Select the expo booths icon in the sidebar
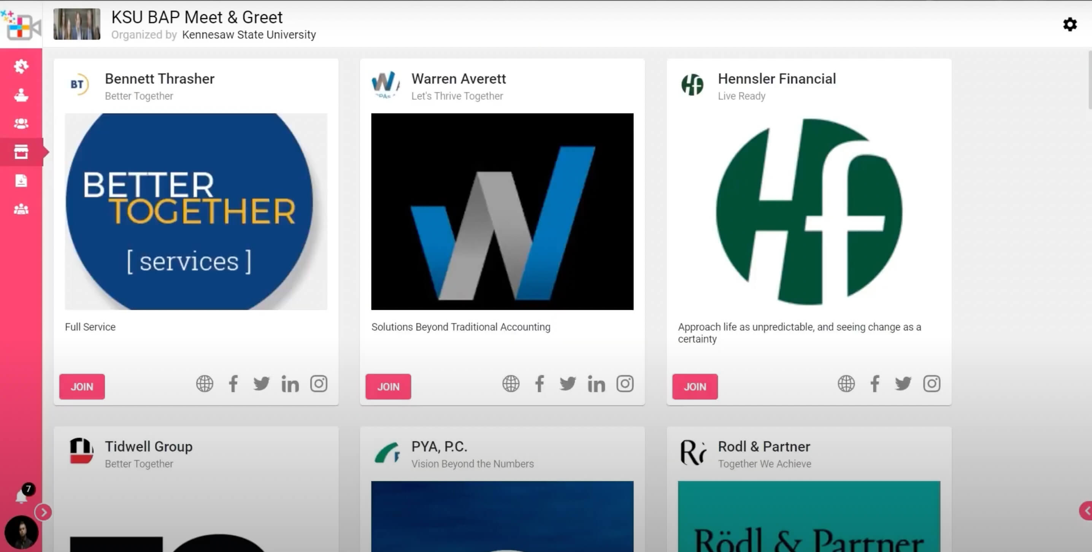 tap(21, 152)
